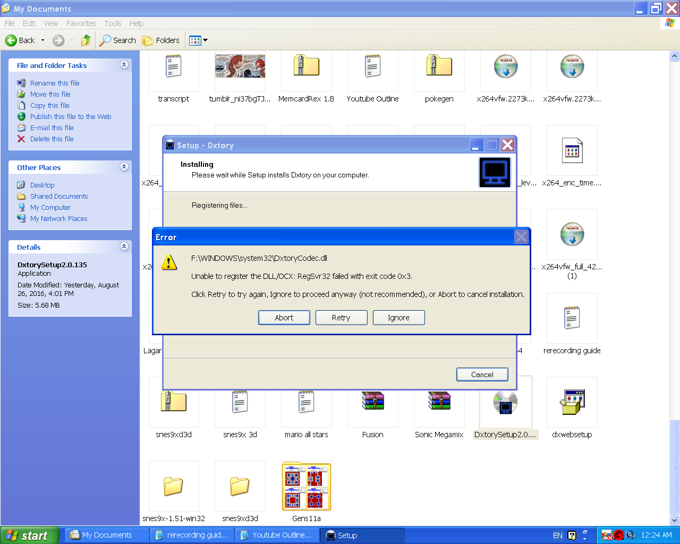This screenshot has width=680, height=544.
Task: Open Shared Documents from Other Places
Action: [x=59, y=197]
